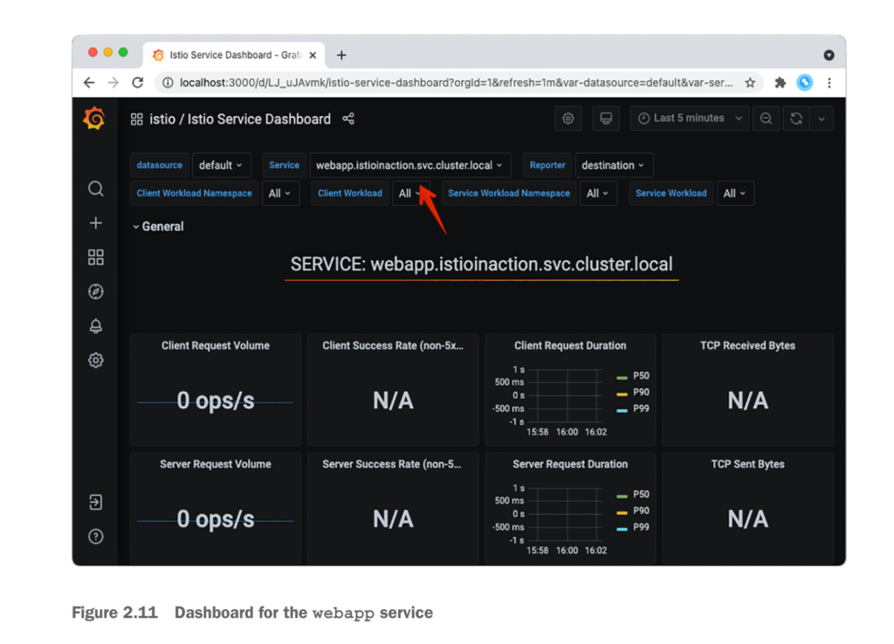Open dashboard settings gear in top bar
Image resolution: width=894 pixels, height=644 pixels.
pos(568,119)
